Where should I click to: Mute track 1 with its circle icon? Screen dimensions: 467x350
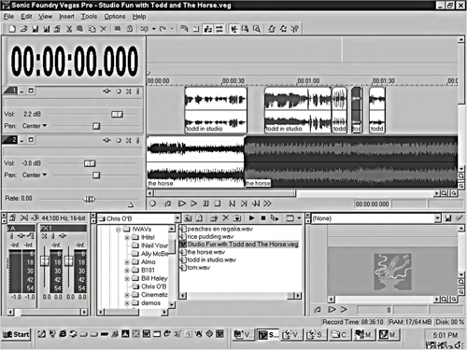pos(119,91)
